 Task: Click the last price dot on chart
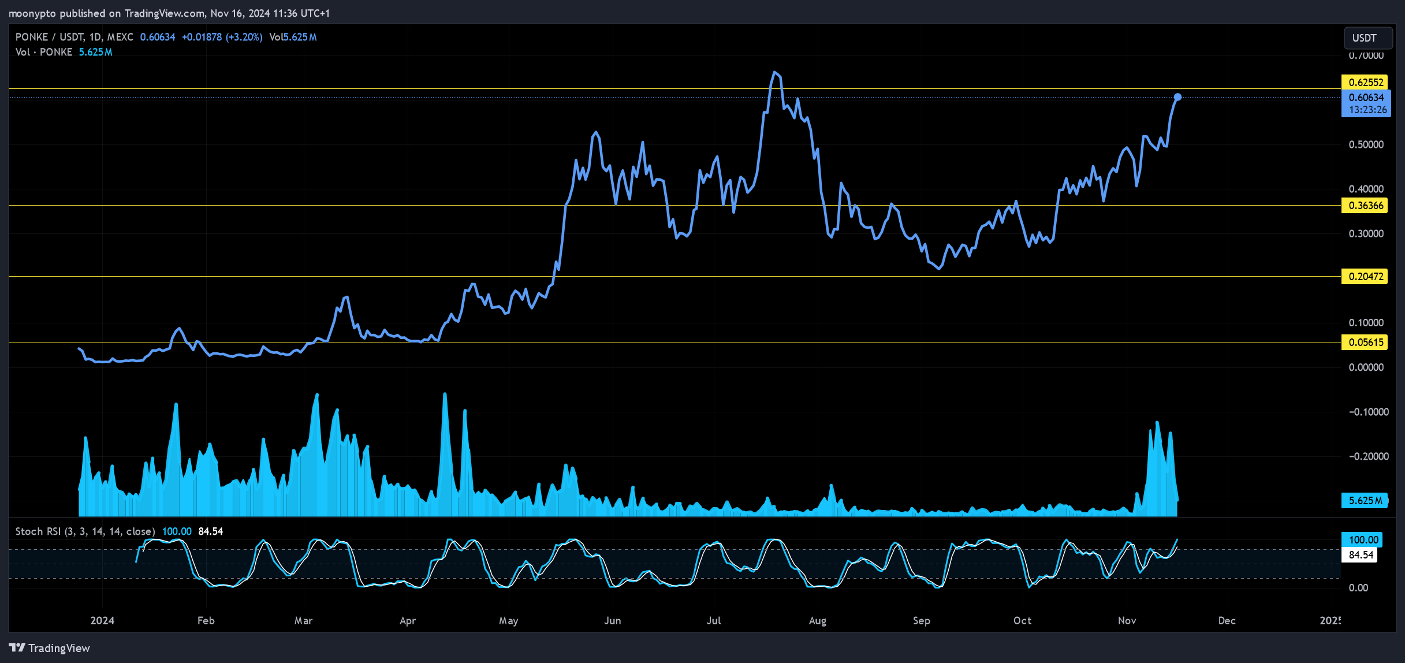(x=1177, y=97)
